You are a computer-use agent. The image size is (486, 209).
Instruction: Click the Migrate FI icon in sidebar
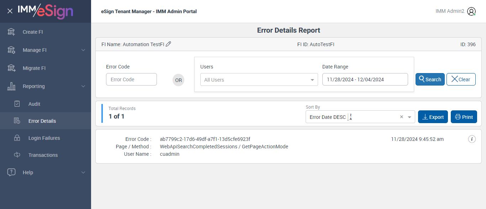pyautogui.click(x=11, y=68)
